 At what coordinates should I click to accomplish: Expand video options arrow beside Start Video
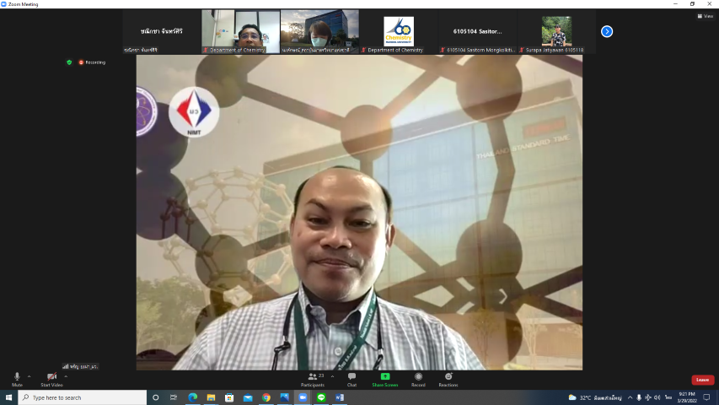coord(66,376)
